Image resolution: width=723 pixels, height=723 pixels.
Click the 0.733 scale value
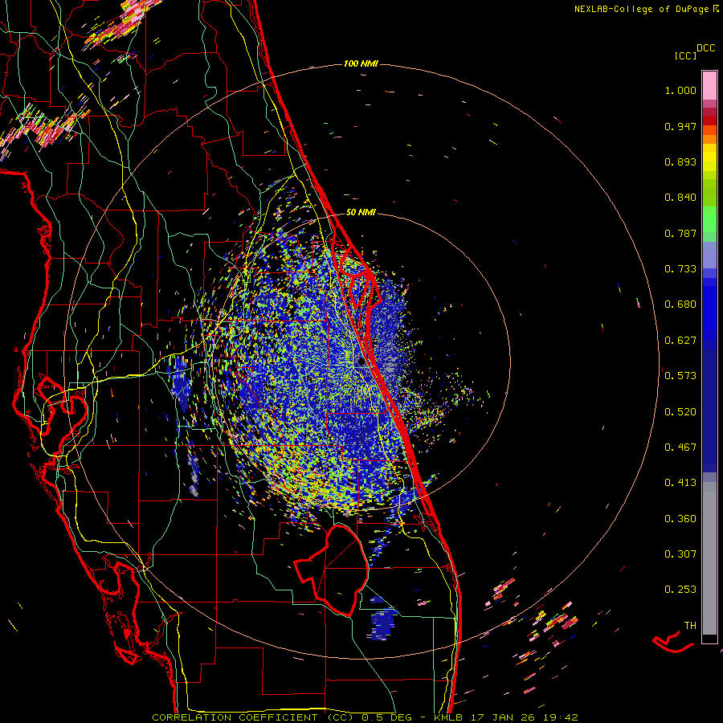point(680,269)
